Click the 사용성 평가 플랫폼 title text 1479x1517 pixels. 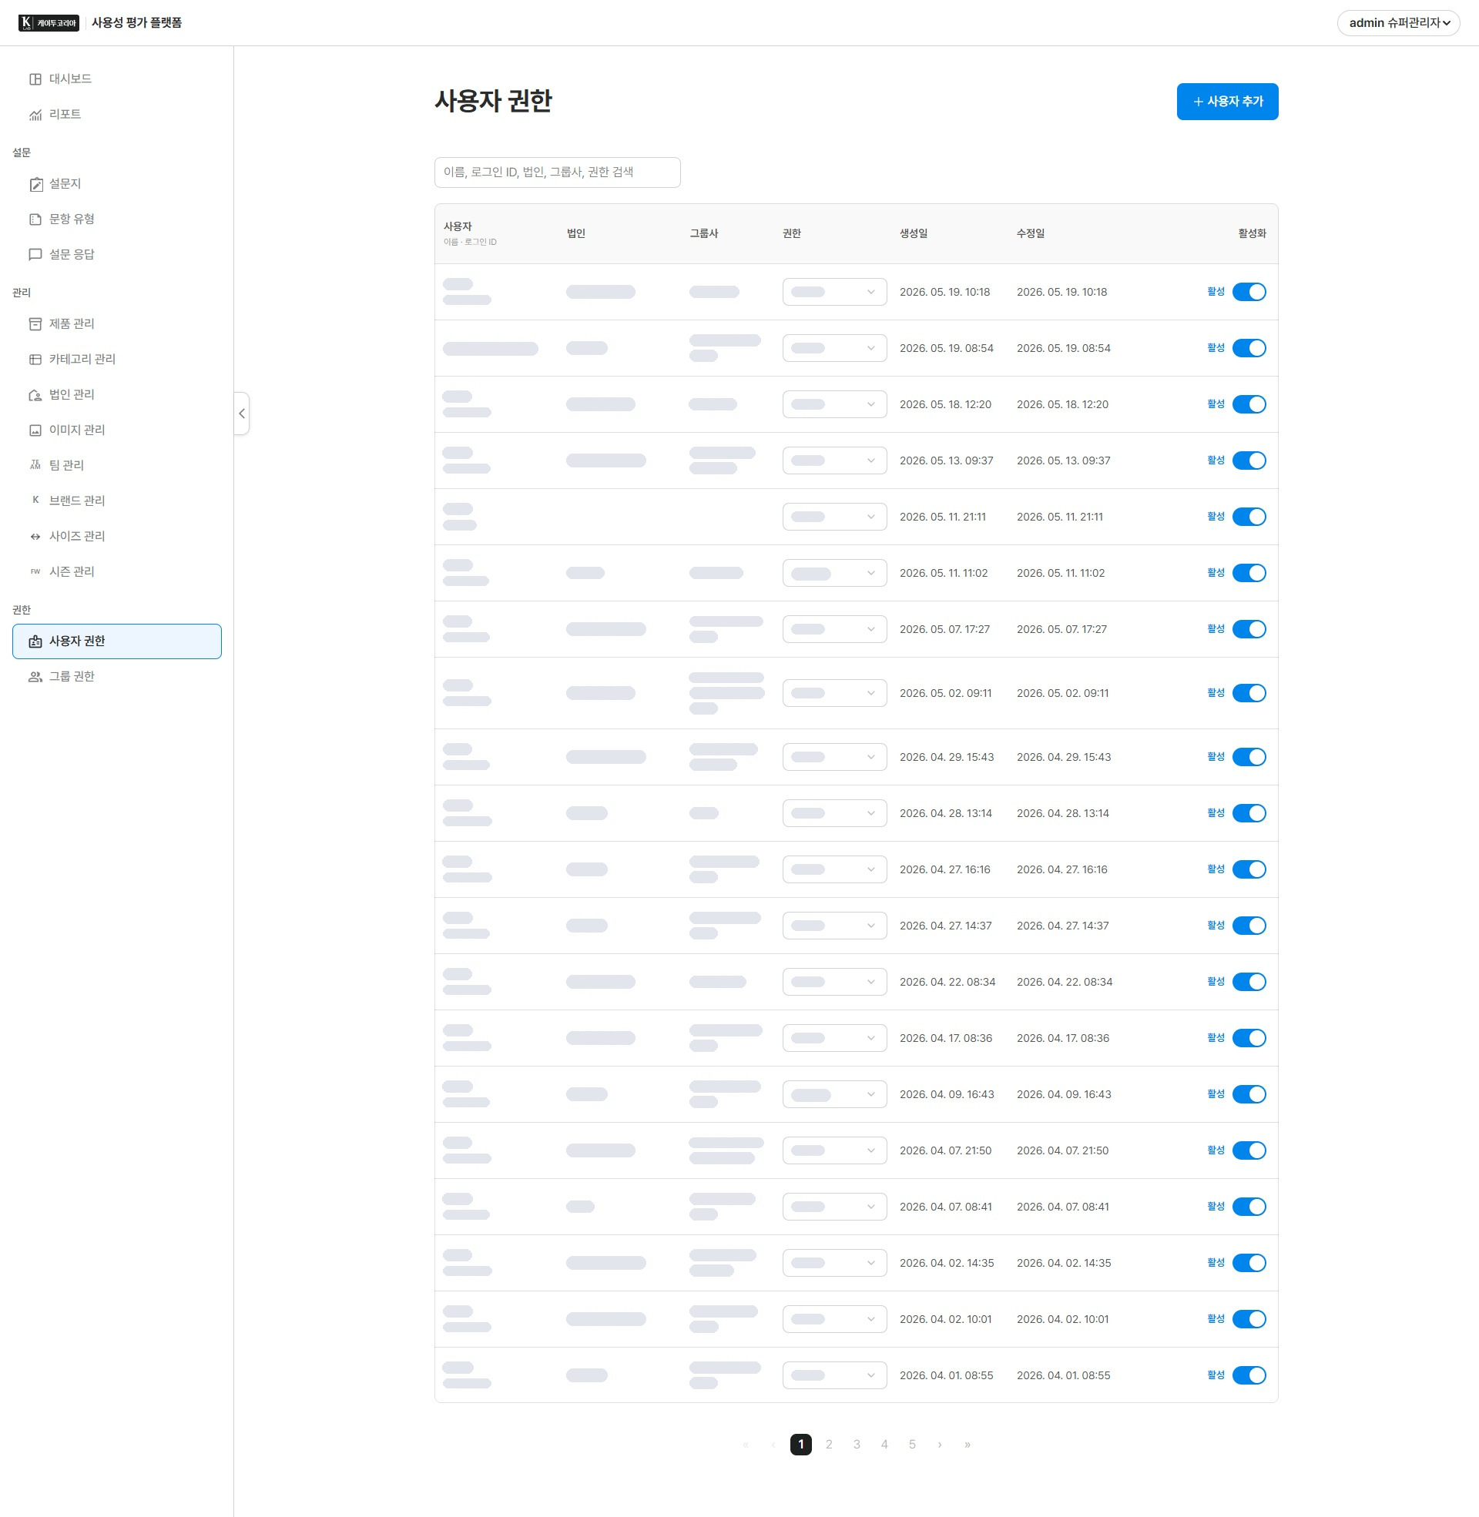[136, 23]
